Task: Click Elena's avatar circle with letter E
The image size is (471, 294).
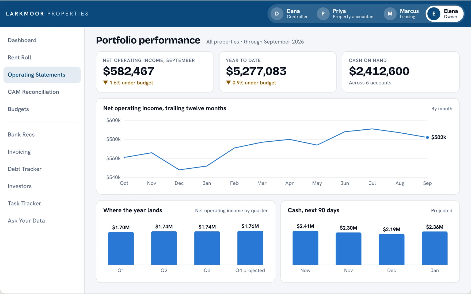Action: pyautogui.click(x=434, y=14)
